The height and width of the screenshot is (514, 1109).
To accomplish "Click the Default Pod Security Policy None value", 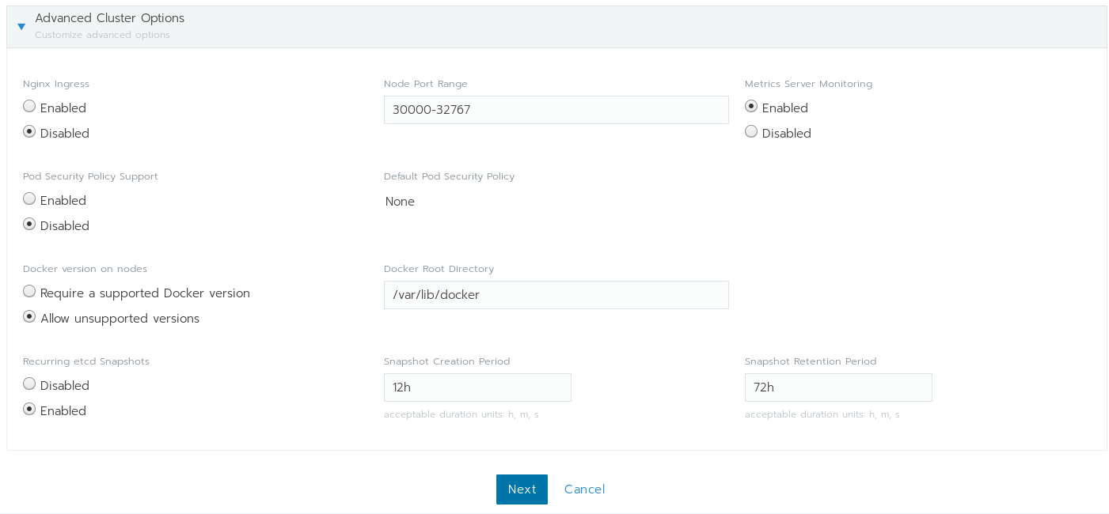I will (400, 202).
